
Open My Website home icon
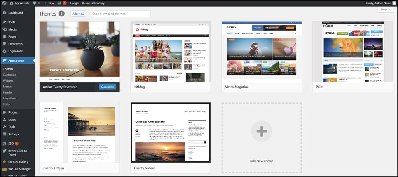[x=11, y=3]
